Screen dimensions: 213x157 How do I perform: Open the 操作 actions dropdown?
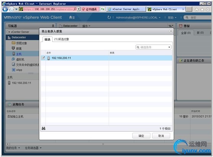(x=86, y=26)
